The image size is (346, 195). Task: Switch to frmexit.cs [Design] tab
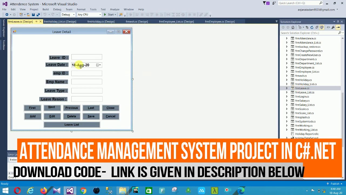point(137,22)
